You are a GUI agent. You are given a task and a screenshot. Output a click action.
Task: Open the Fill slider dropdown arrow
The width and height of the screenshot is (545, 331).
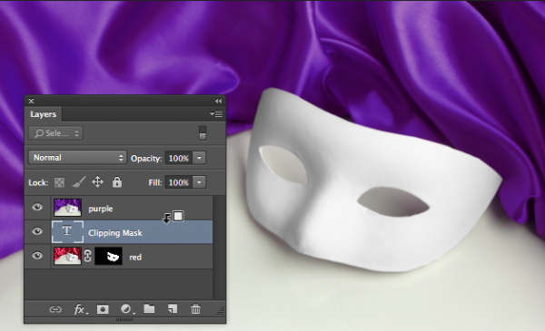tap(199, 182)
